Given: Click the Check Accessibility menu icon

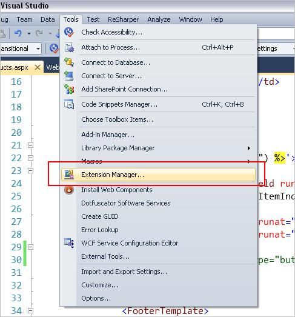Looking at the screenshot, I should coord(69,32).
